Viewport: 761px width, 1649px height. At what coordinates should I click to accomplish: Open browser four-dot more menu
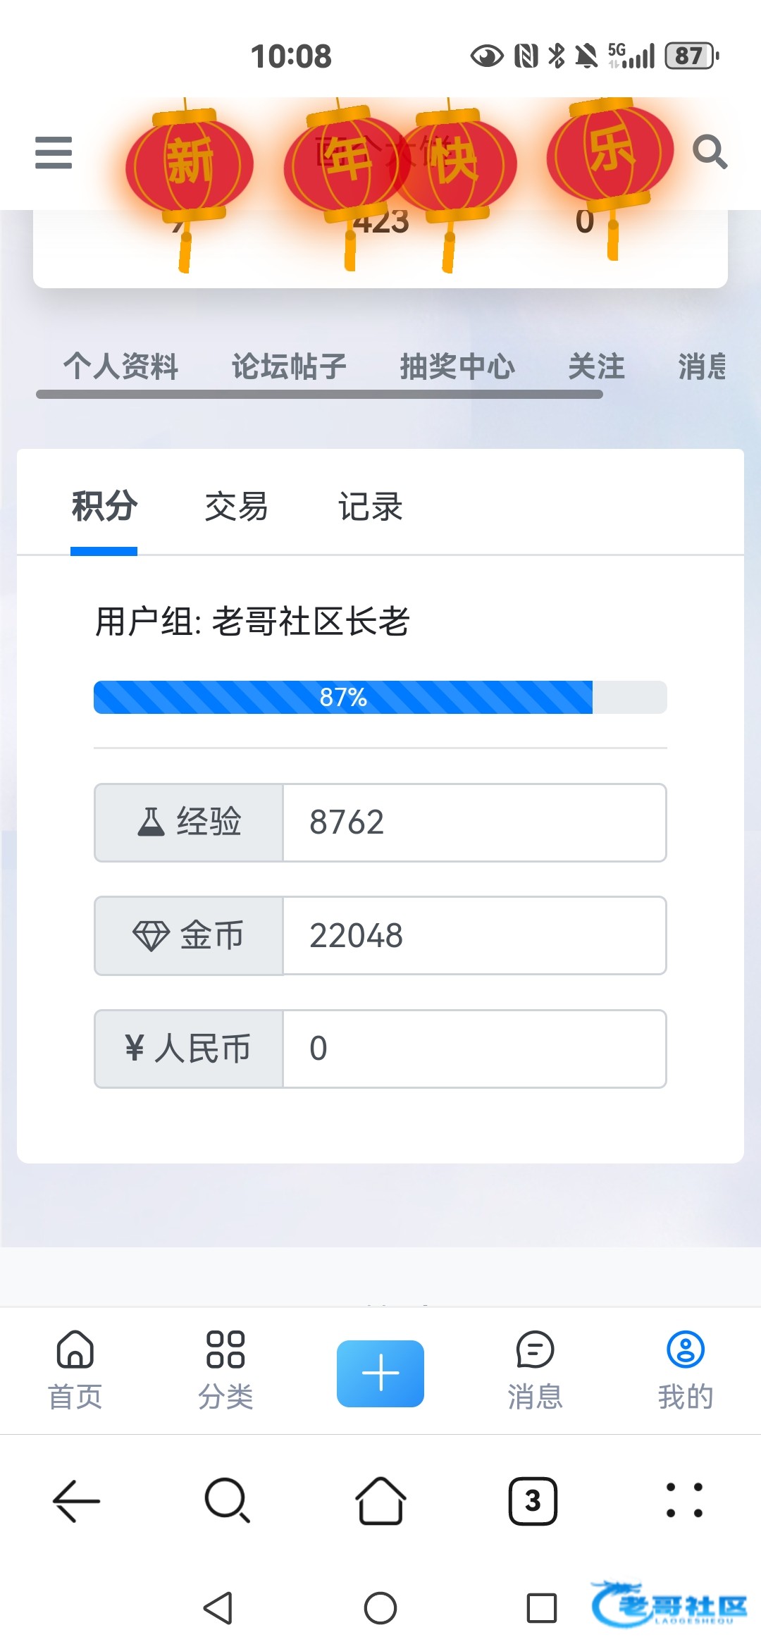[x=684, y=1501]
